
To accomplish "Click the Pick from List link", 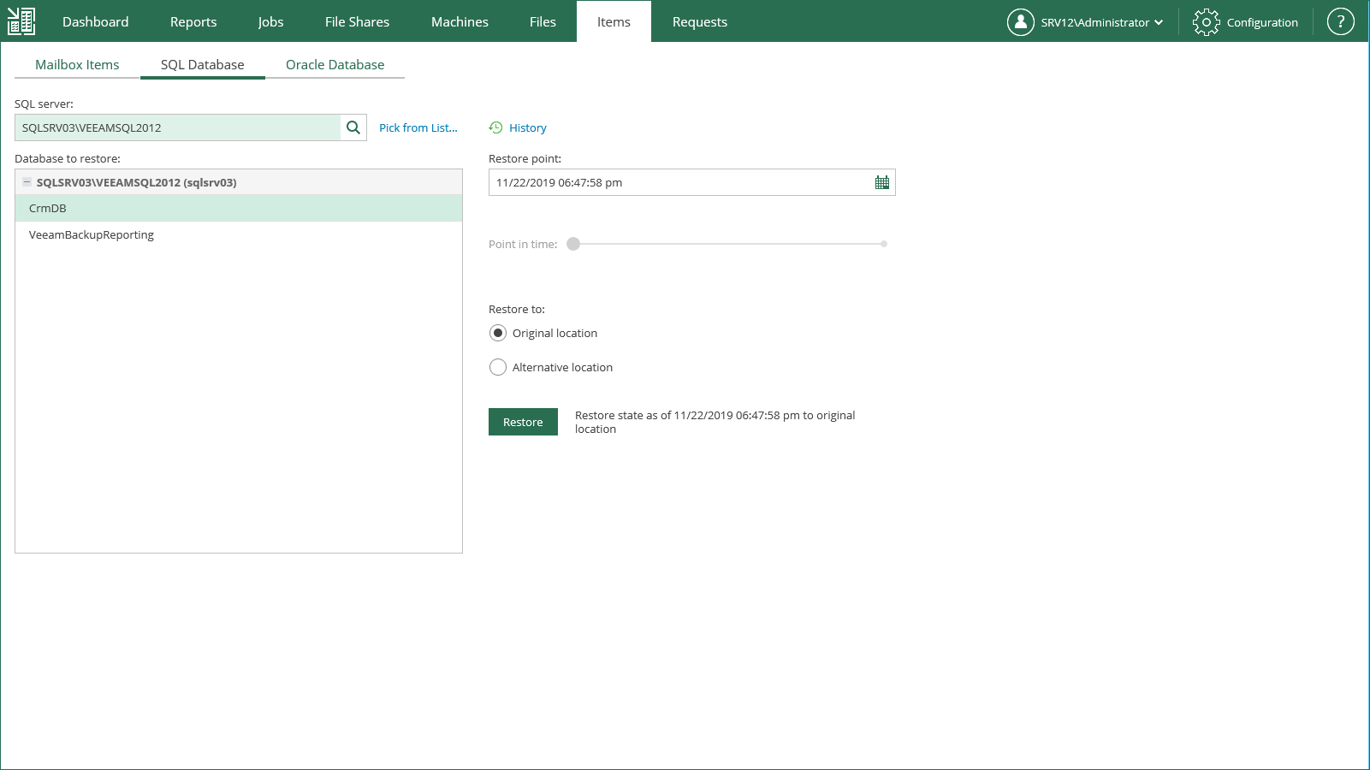I will tap(418, 127).
